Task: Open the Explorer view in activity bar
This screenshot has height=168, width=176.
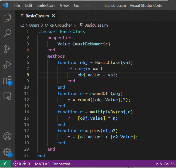Action: 7,18
